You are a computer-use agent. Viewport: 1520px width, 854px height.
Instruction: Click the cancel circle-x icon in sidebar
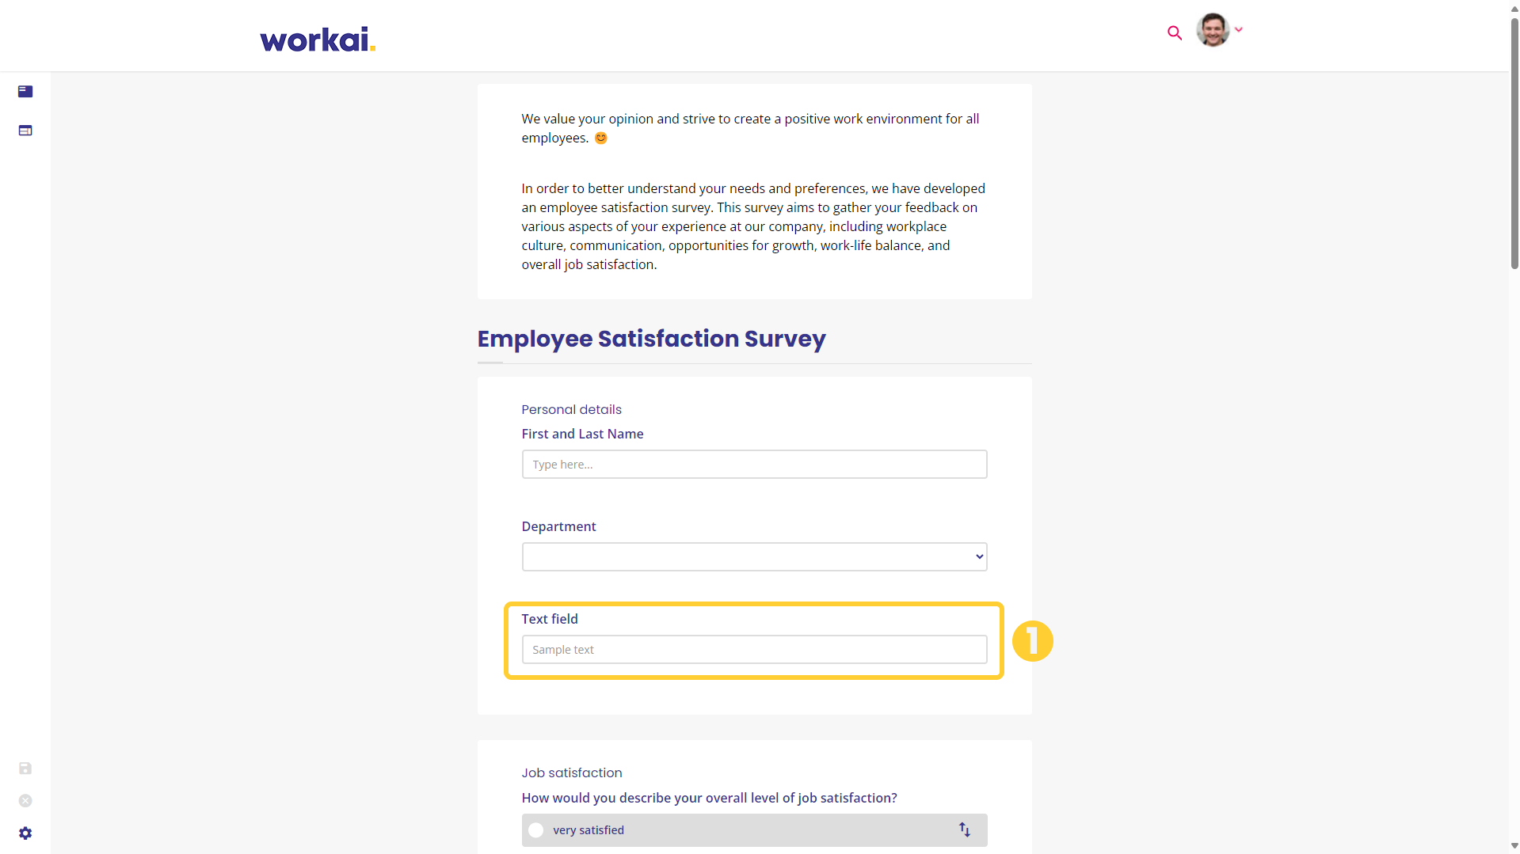(x=25, y=801)
